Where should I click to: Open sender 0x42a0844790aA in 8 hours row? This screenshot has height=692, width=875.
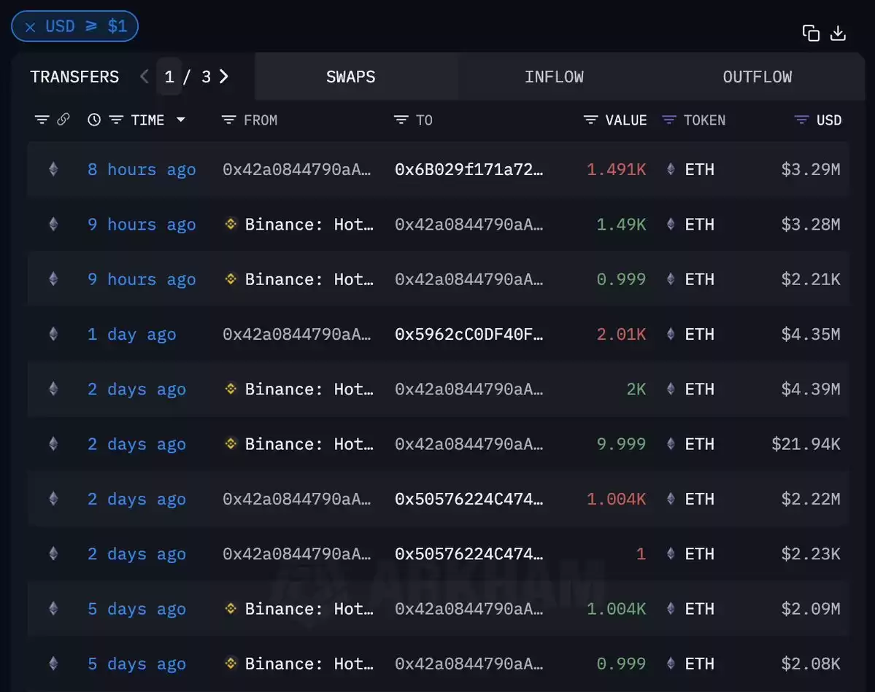coord(296,169)
